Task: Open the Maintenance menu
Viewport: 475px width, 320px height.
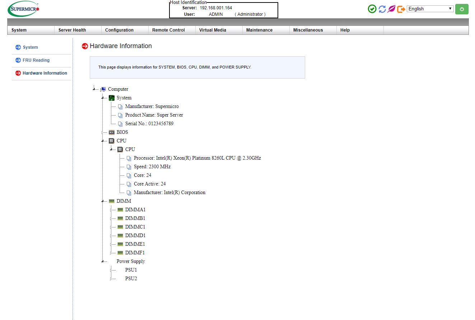Action: (259, 30)
